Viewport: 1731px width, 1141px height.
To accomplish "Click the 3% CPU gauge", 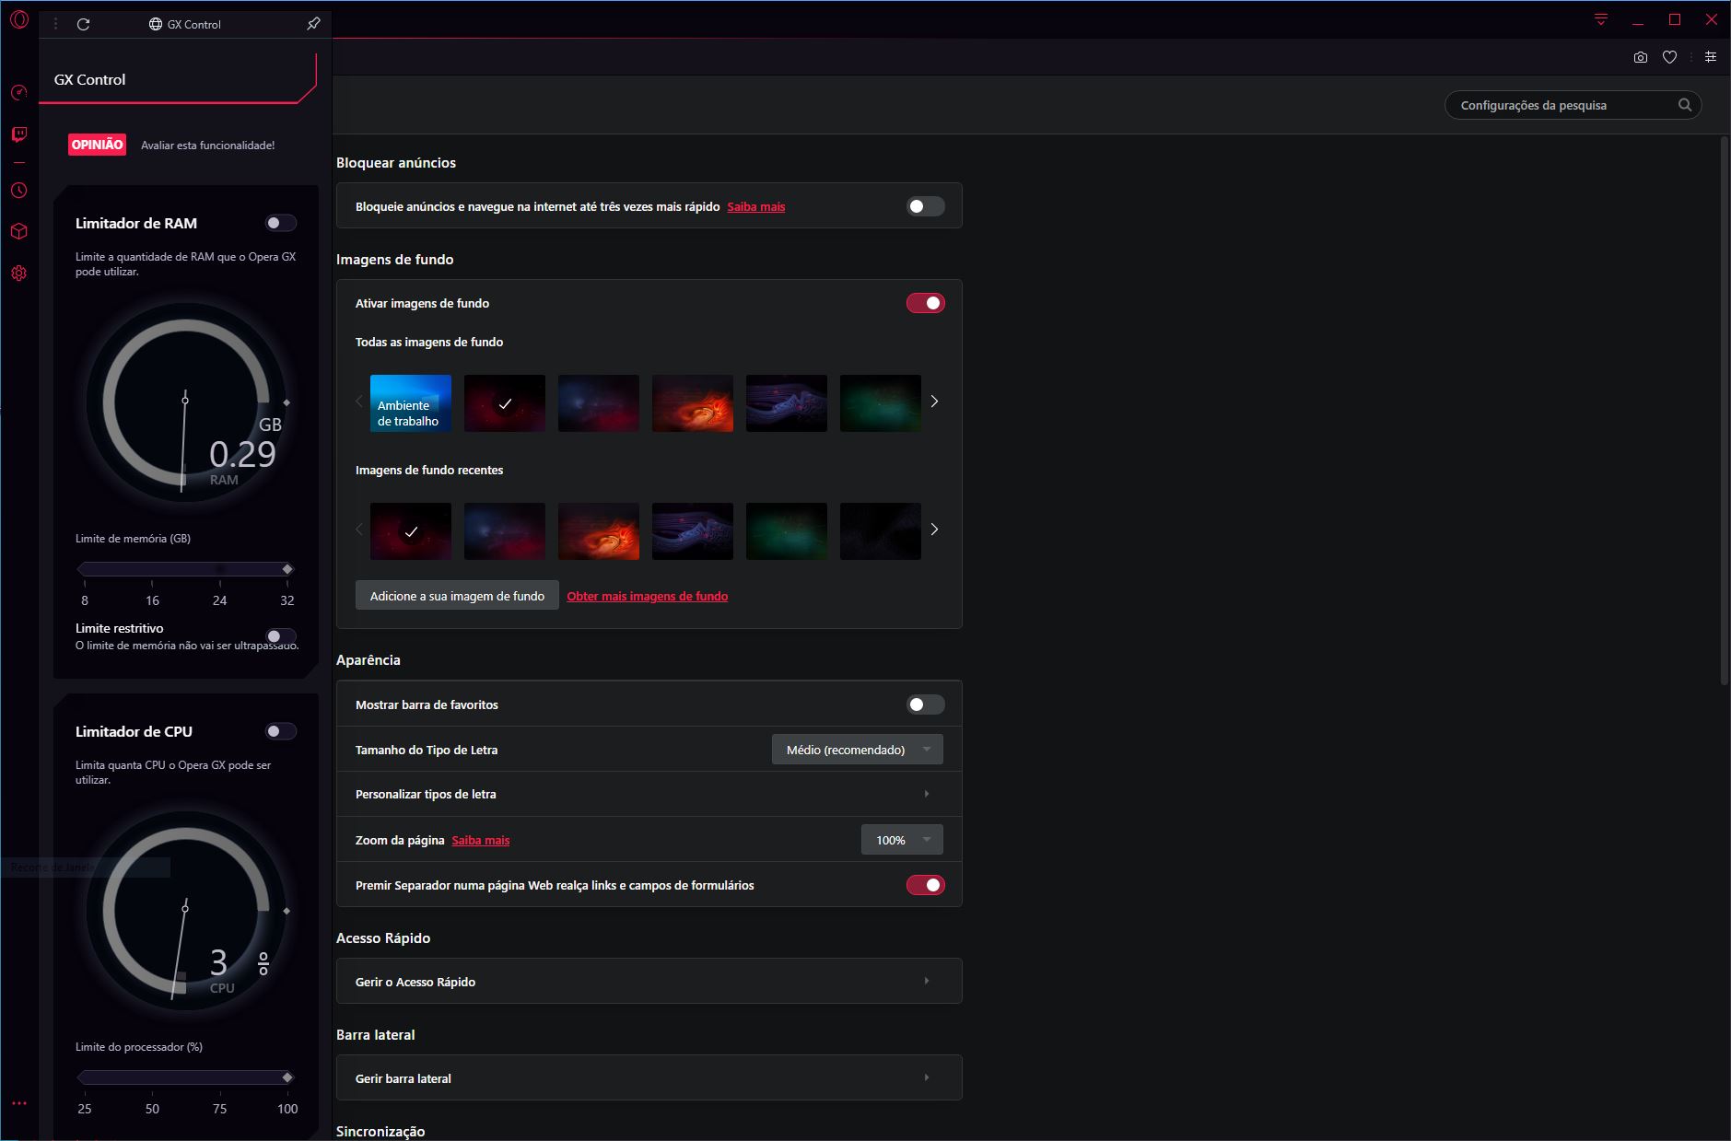I will pos(186,911).
